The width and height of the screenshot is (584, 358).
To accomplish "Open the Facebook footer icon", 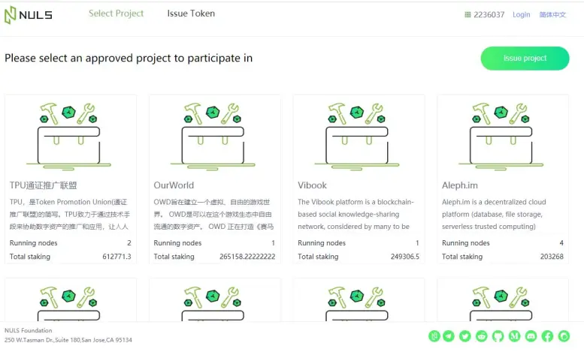I will tap(547, 336).
